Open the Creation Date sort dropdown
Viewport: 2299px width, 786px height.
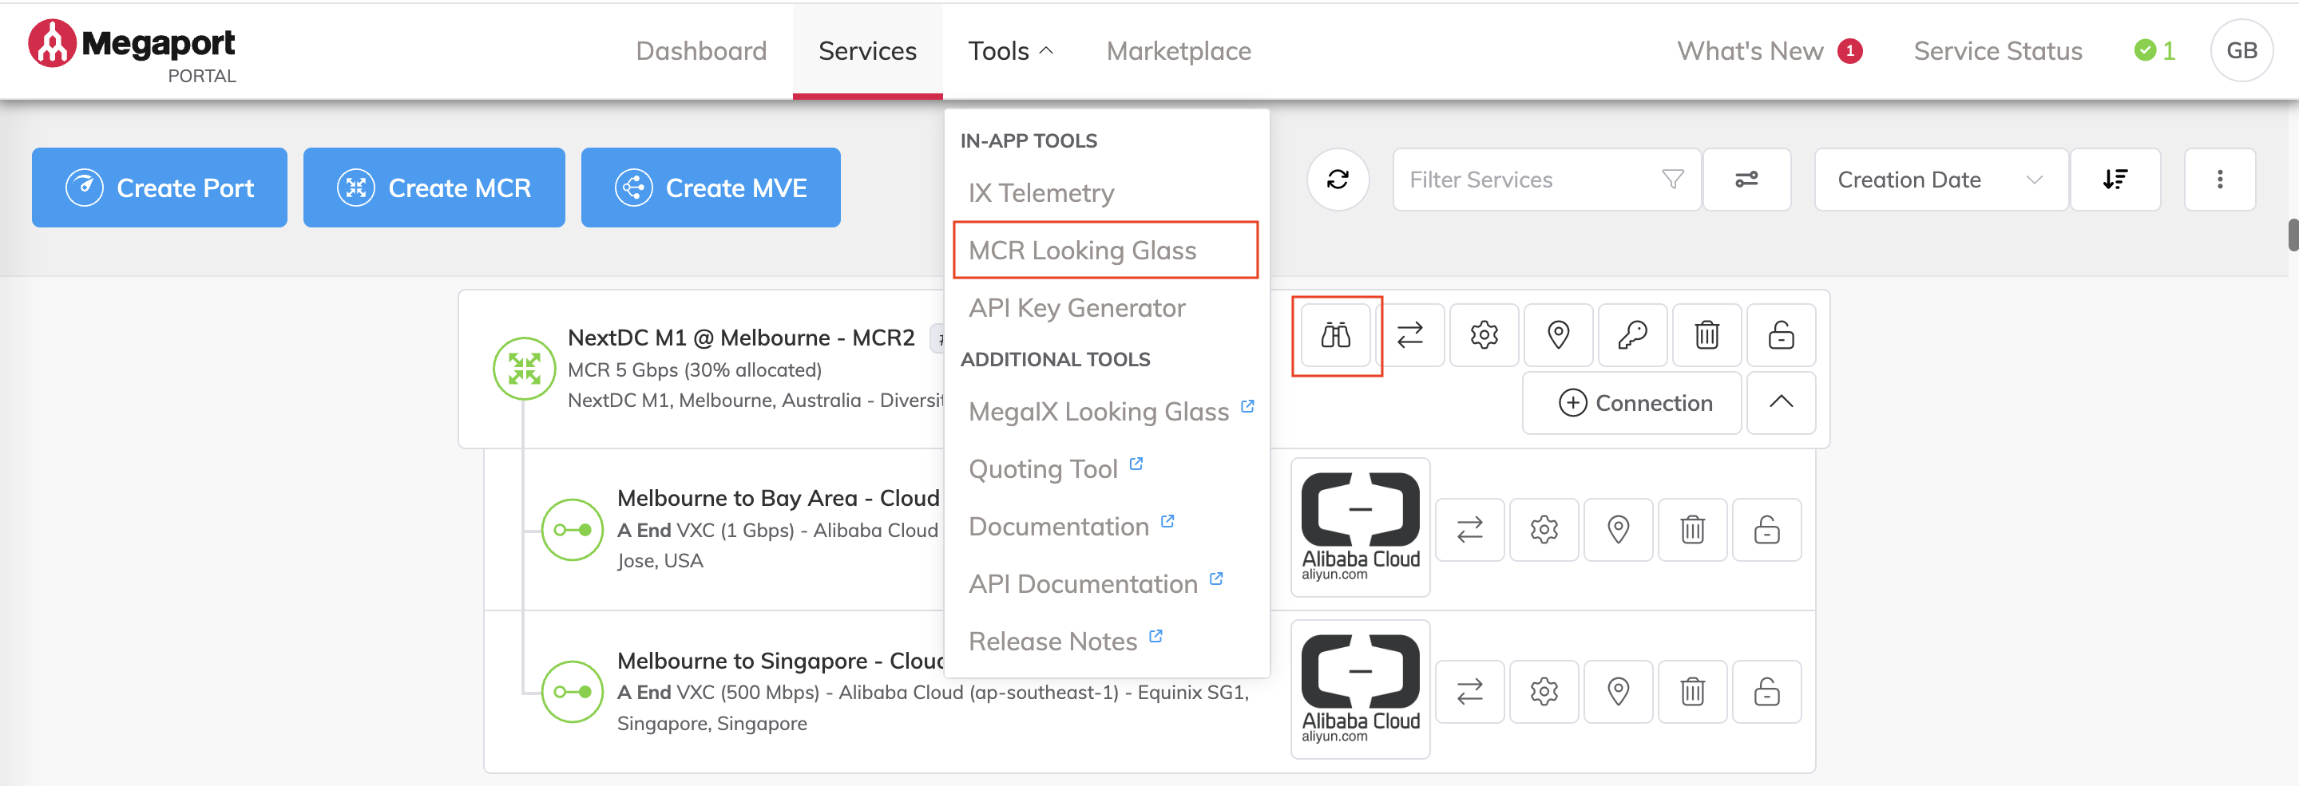(x=1940, y=180)
